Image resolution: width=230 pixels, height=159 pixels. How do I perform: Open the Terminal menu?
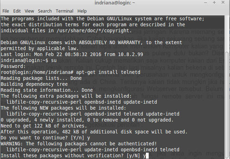point(65,11)
